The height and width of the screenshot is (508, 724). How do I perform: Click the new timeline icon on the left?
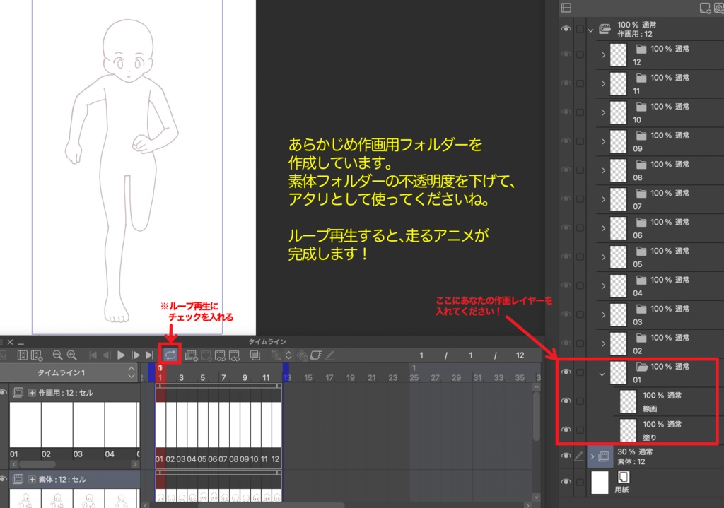tap(36, 355)
